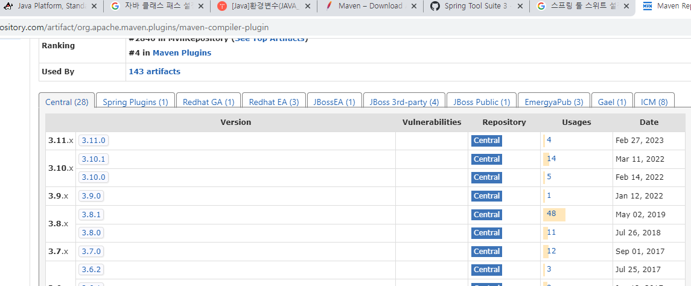Select the Gael (1) tab
The height and width of the screenshot is (286, 691).
pyautogui.click(x=612, y=102)
